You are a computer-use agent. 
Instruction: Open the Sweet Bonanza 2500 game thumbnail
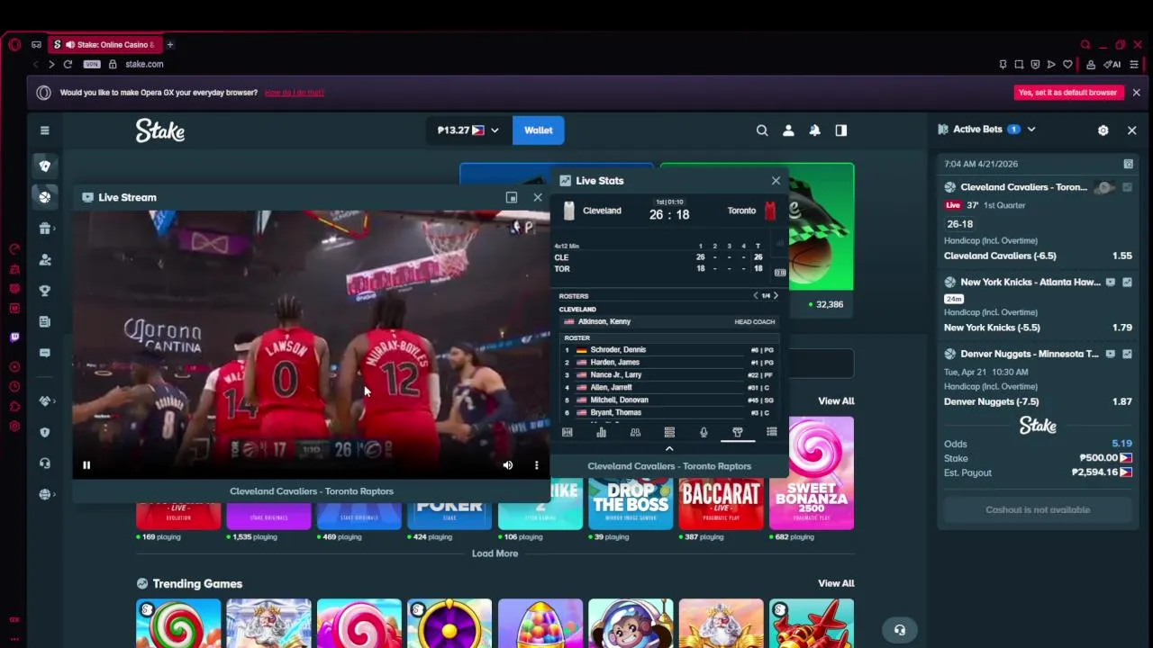point(812,473)
